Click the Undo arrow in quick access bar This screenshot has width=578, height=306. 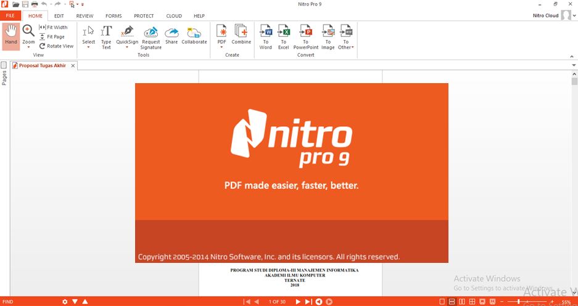[44, 4]
